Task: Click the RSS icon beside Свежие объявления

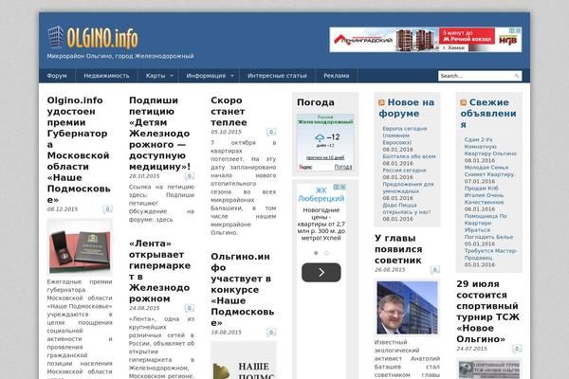Action: (x=464, y=102)
